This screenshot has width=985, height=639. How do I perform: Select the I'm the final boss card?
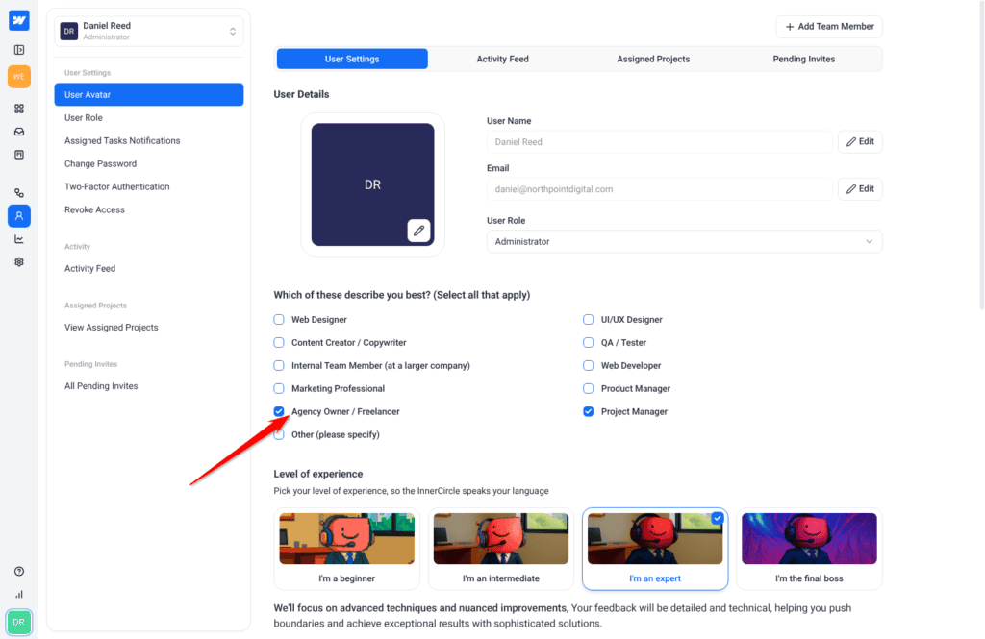(x=809, y=550)
